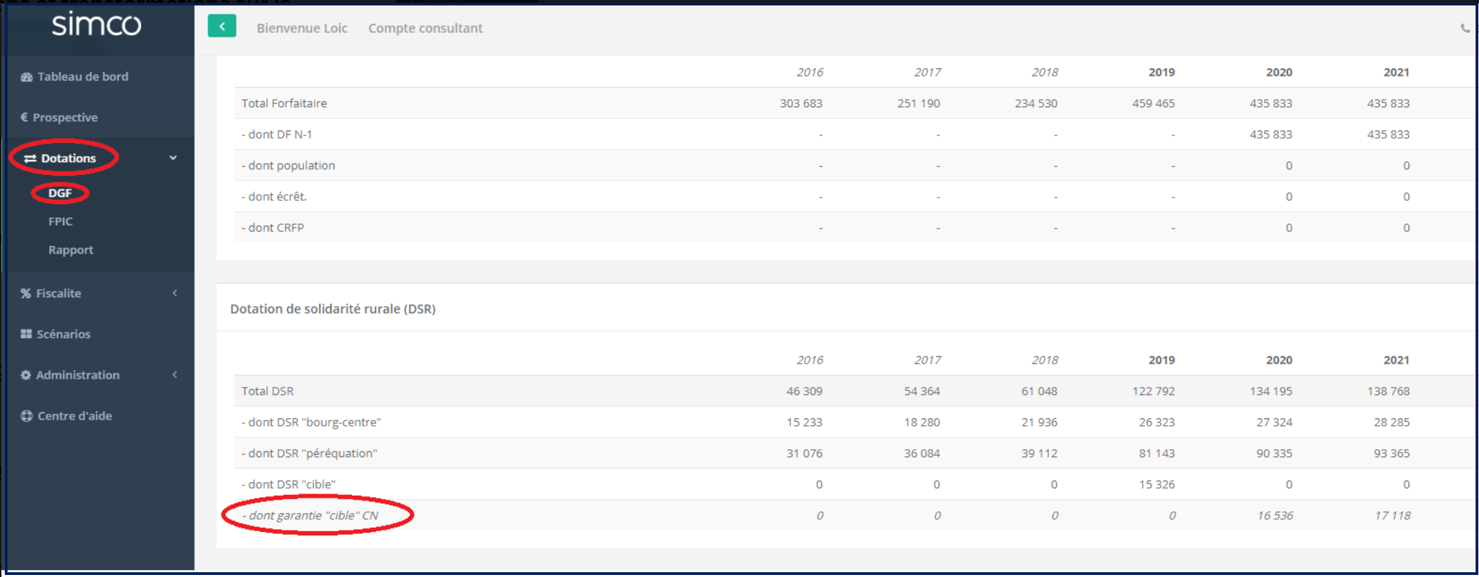Click the Compte consultant link
Viewport: 1479px width, 577px height.
coord(425,28)
